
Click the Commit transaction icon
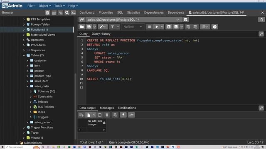pyautogui.click(x=188, y=26)
